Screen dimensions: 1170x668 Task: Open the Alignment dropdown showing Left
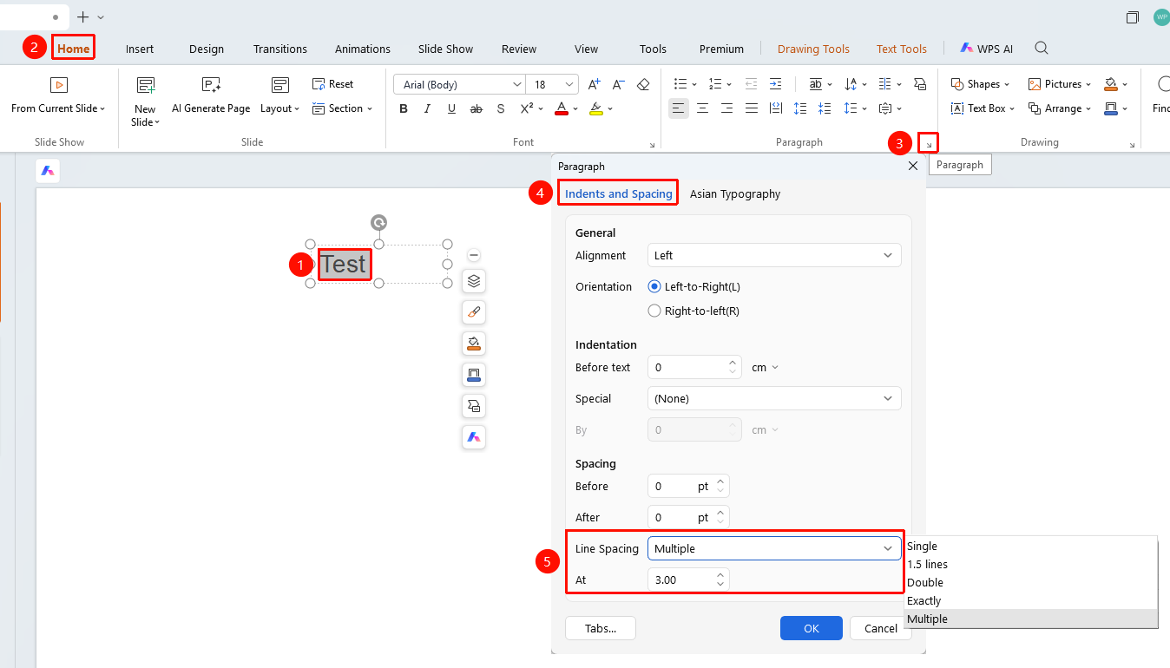tap(774, 255)
